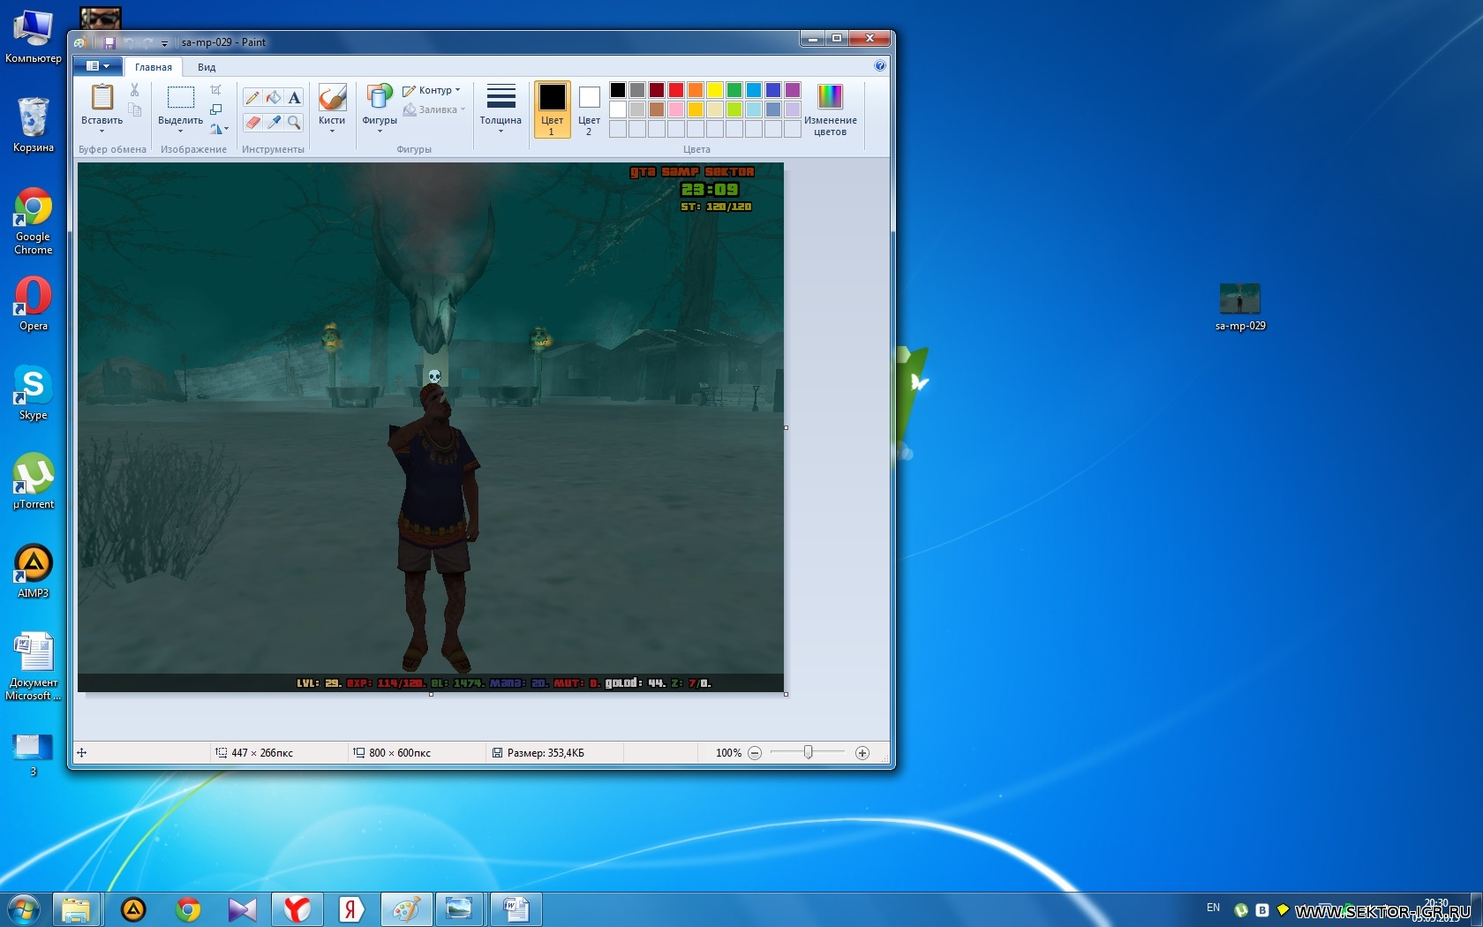The height and width of the screenshot is (927, 1483).
Task: Pick the purple color swatch
Action: pyautogui.click(x=793, y=90)
